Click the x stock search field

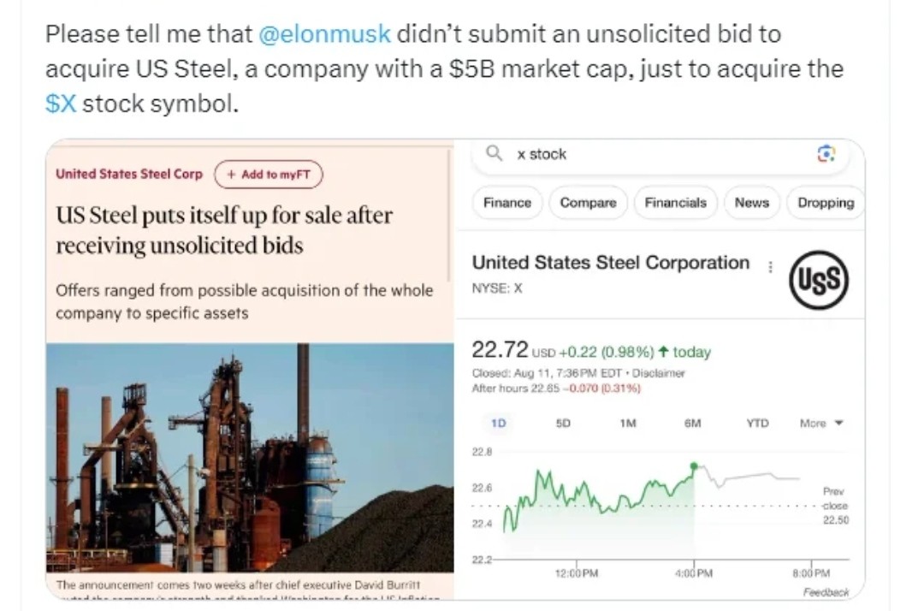[x=660, y=154]
